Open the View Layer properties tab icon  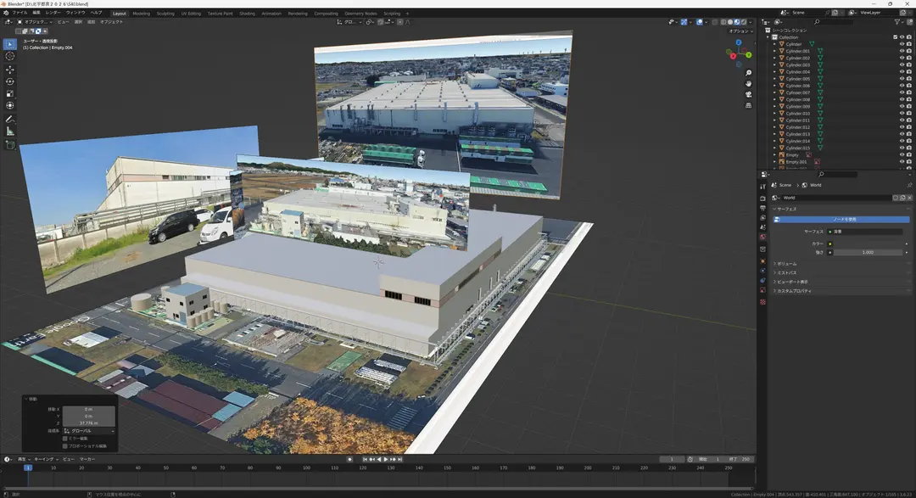click(762, 217)
